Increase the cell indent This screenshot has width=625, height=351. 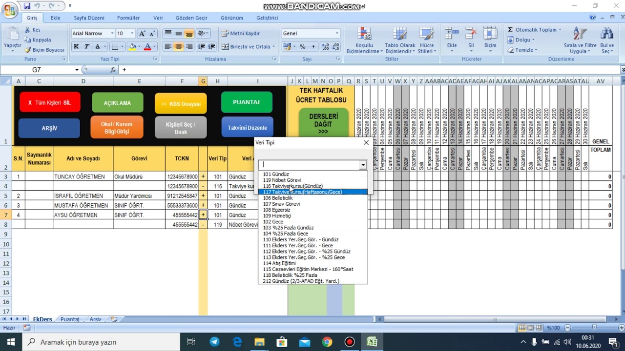(x=211, y=47)
